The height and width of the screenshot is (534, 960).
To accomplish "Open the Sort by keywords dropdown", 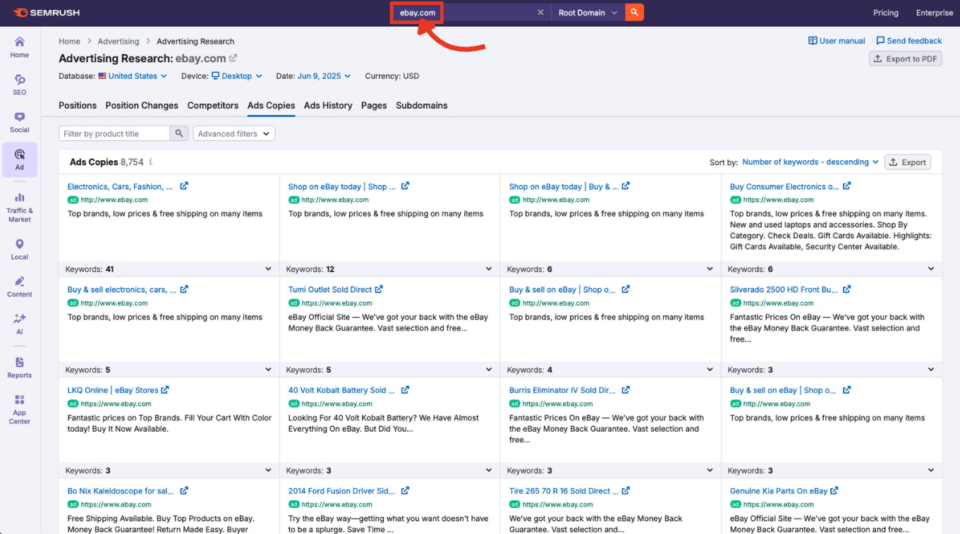I will [x=808, y=162].
